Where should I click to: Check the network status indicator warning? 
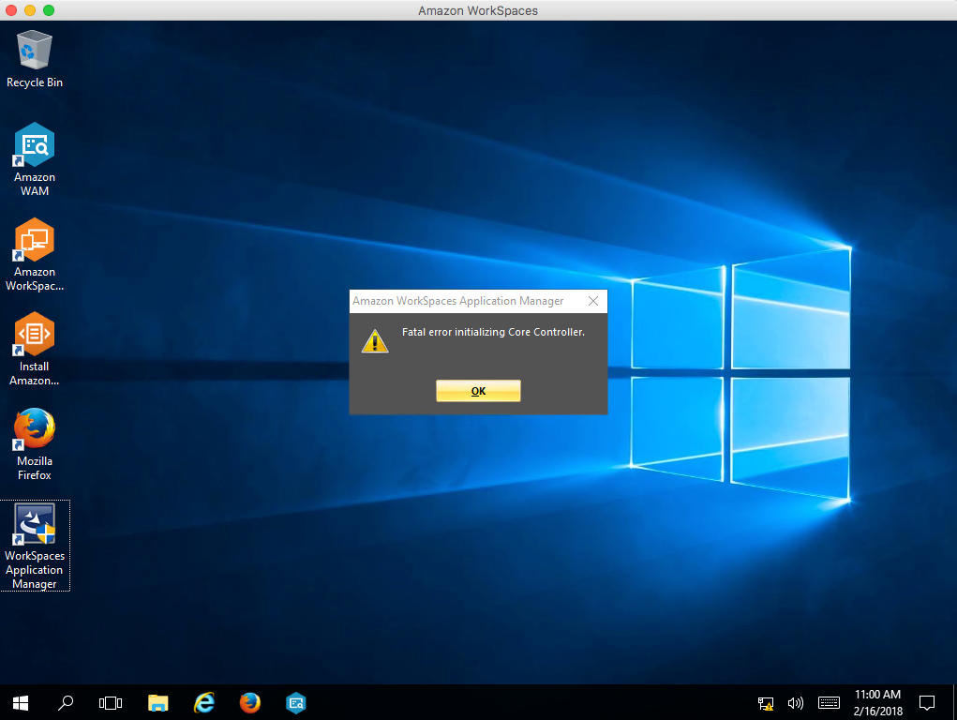point(765,703)
